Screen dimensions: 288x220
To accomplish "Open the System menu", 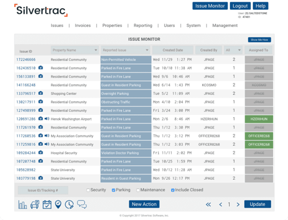I will (194, 25).
